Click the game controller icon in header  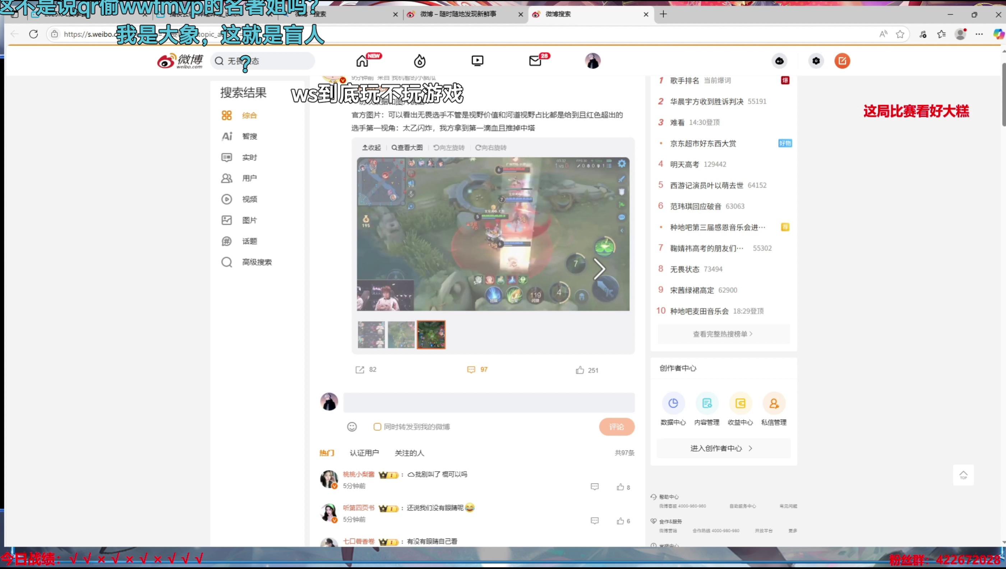pos(779,61)
